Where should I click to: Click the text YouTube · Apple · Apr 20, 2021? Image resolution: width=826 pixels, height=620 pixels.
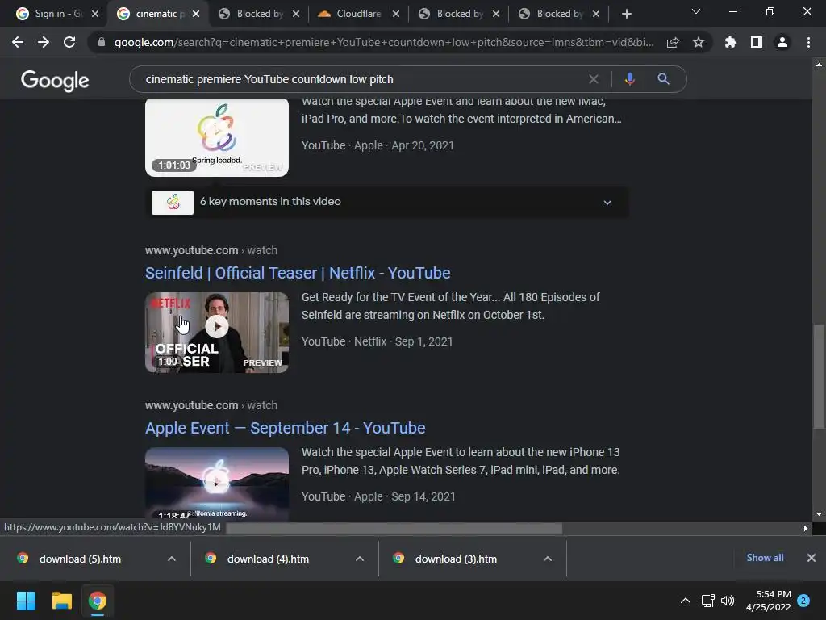click(378, 145)
